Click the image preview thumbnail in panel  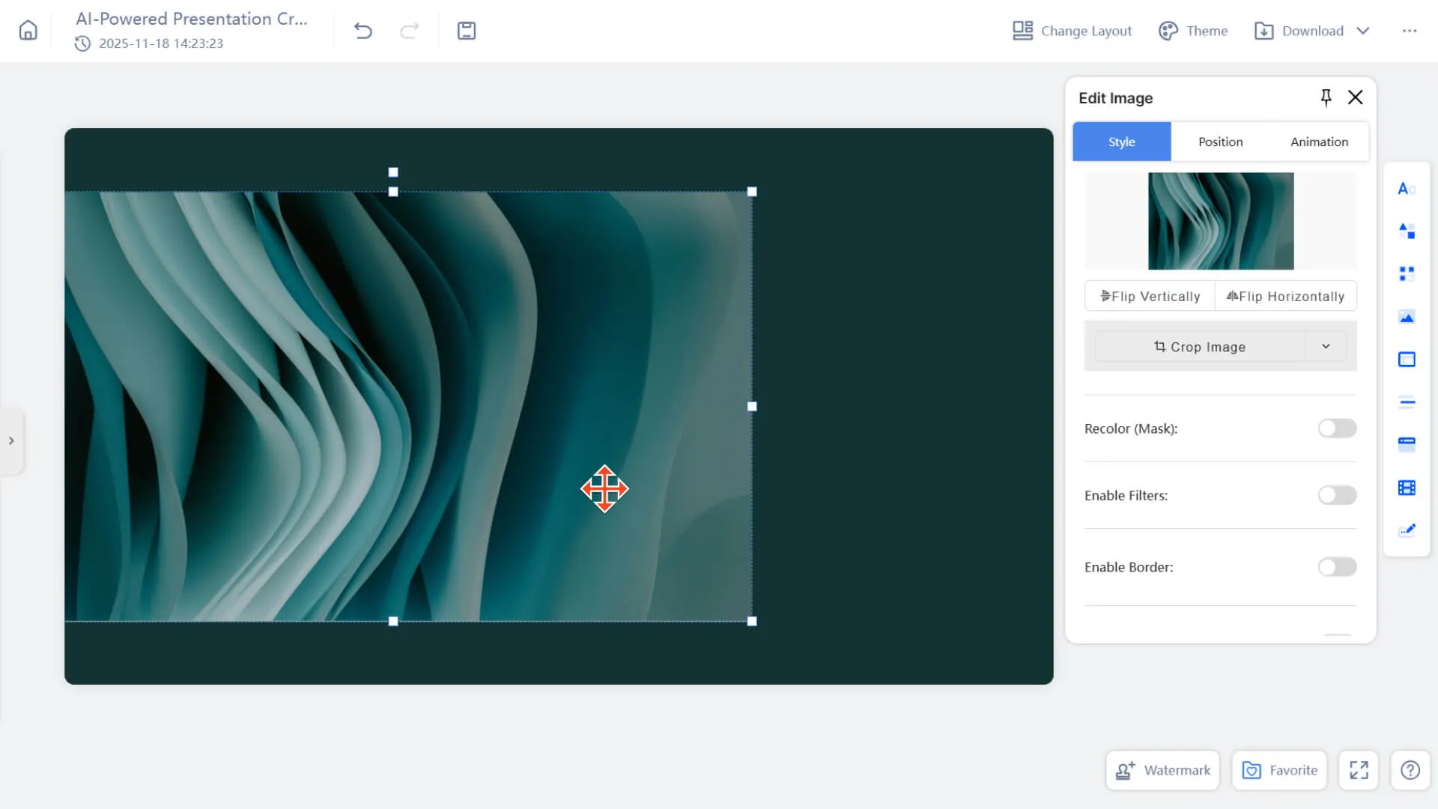click(x=1221, y=221)
